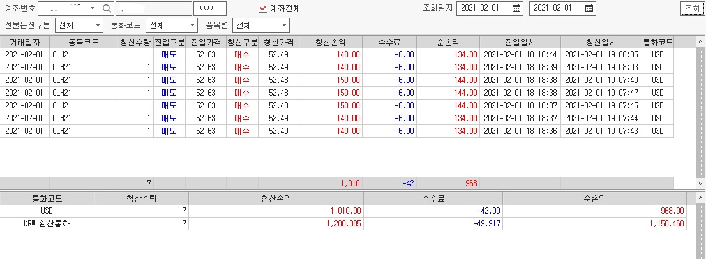Click the 진입일시 column header
706x259 pixels.
[x=520, y=42]
